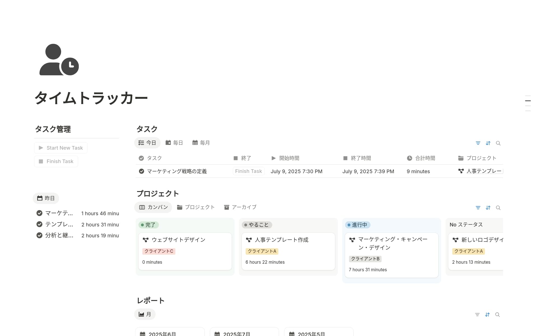Viewport: 538px width, 336px height.
Task: Click the filter icon in タスク section
Action: 478,143
